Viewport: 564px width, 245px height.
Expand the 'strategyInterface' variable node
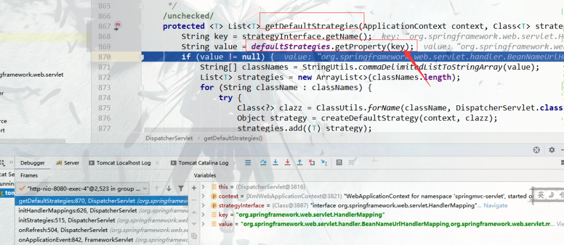tap(203, 206)
